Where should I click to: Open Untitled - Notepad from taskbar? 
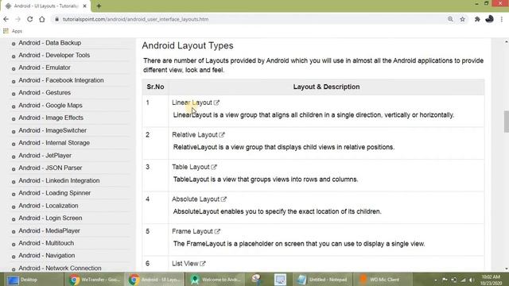click(x=322, y=280)
